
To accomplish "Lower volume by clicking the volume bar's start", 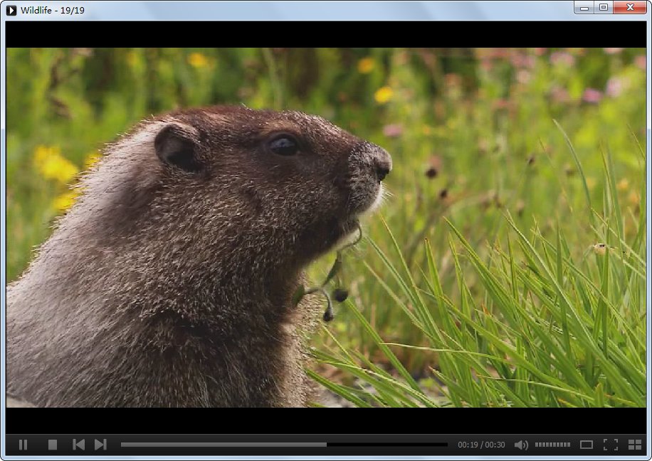I will click(537, 445).
